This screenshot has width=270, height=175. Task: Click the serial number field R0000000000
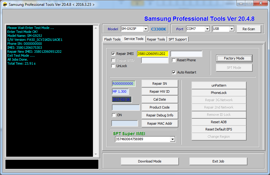tap(123, 84)
